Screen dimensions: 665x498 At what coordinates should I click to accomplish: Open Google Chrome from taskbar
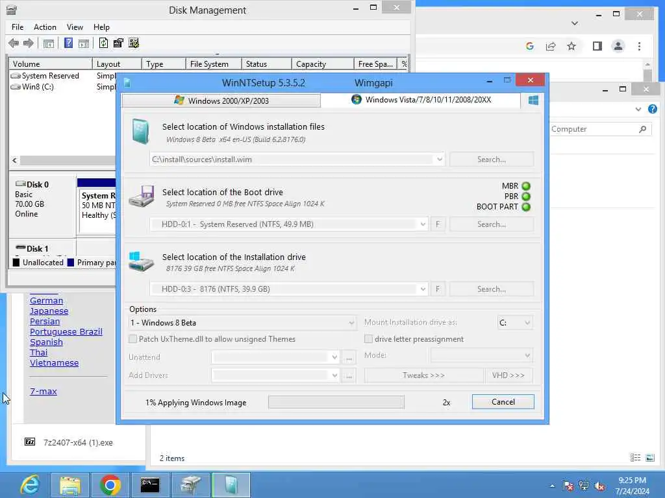pyautogui.click(x=110, y=485)
